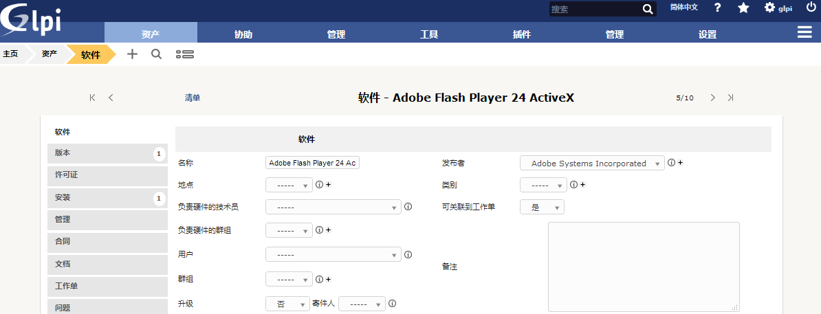
Task: Switch to the 版本 tab
Action: click(107, 153)
